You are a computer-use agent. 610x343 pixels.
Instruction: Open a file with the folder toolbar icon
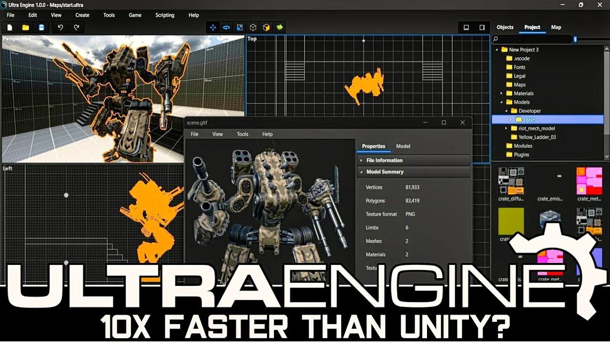coord(25,28)
